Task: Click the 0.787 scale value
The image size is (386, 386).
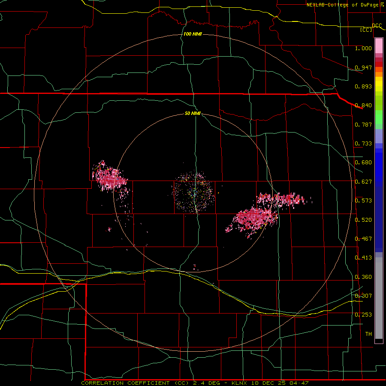Action: tap(363, 124)
